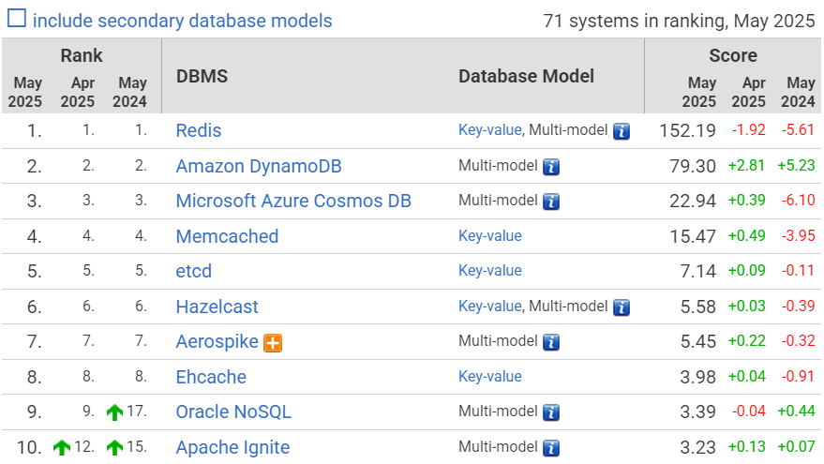Click the etcd DBMS link
The image size is (824, 464).
194,271
